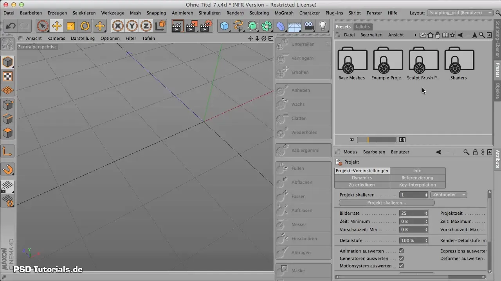Toggle Animation auswerten checkbox

(x=401, y=251)
